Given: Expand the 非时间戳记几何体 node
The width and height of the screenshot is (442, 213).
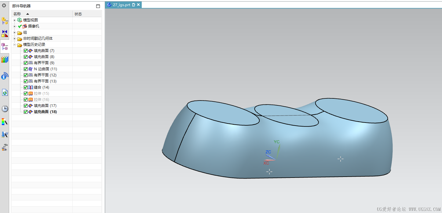Looking at the screenshot, I should pyautogui.click(x=14, y=39).
